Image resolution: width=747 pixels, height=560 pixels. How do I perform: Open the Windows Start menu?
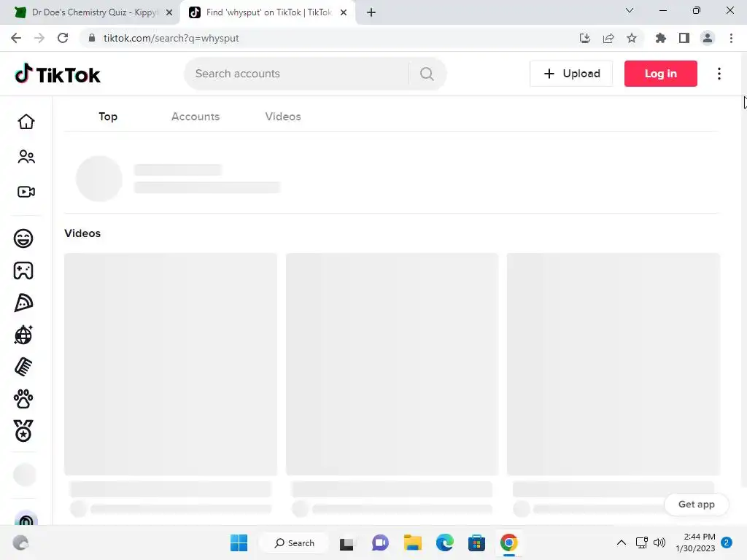[239, 542]
